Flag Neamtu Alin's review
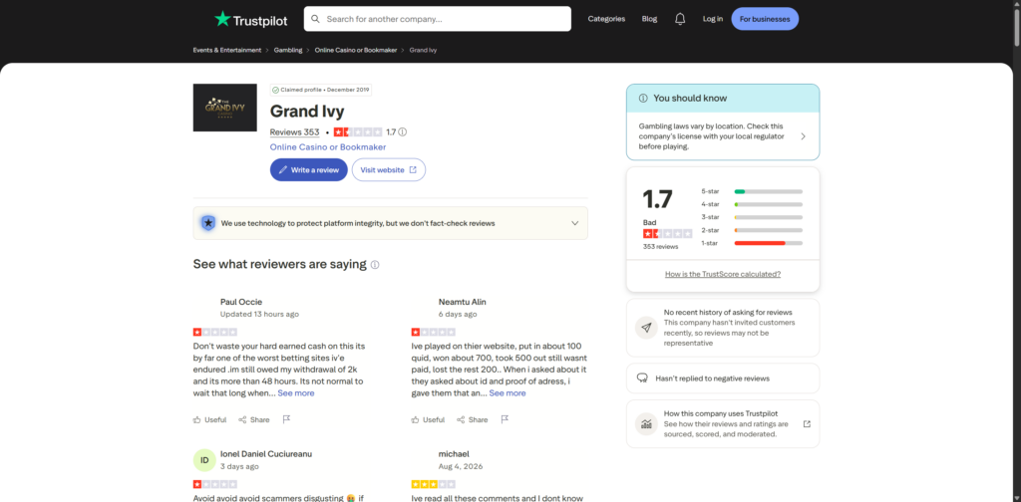The height and width of the screenshot is (502, 1021). [504, 419]
